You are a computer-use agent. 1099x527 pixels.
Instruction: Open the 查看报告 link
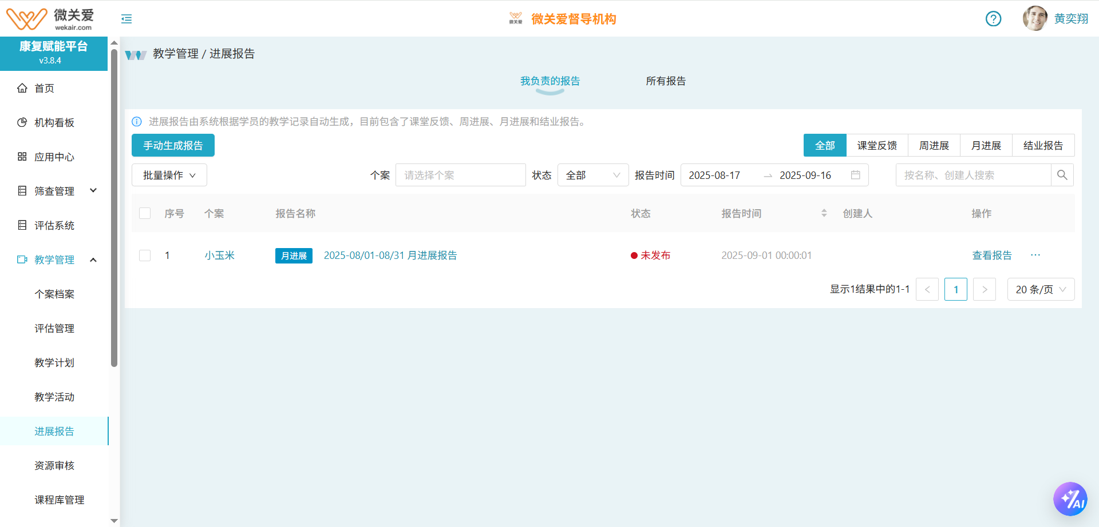[991, 255]
